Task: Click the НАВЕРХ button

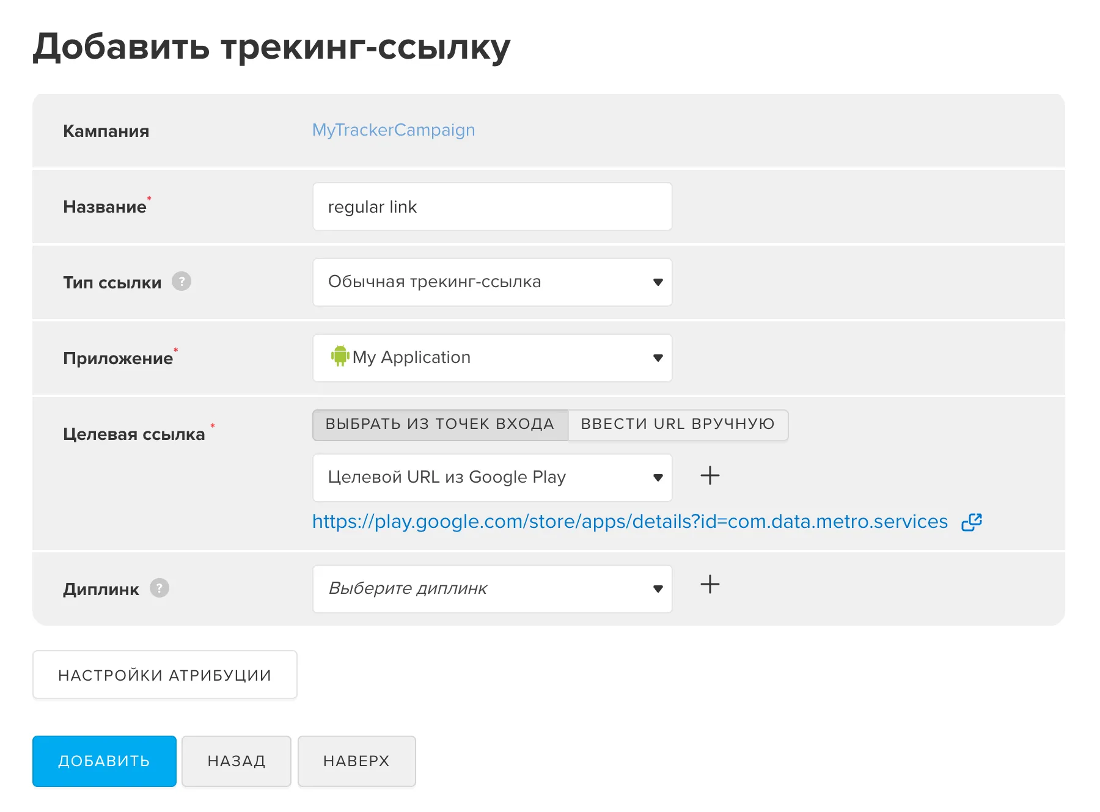Action: coord(356,761)
